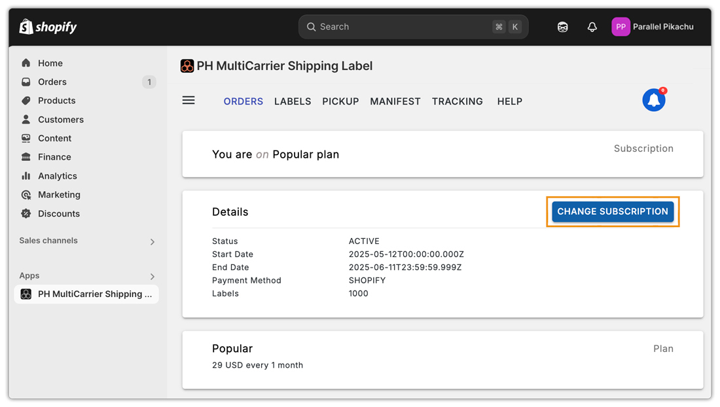
Task: Click Sales channels heading
Action: (x=48, y=240)
